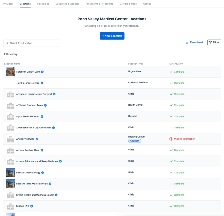
Task: Open the Babcock Dermatology location link
Action: 28,173
